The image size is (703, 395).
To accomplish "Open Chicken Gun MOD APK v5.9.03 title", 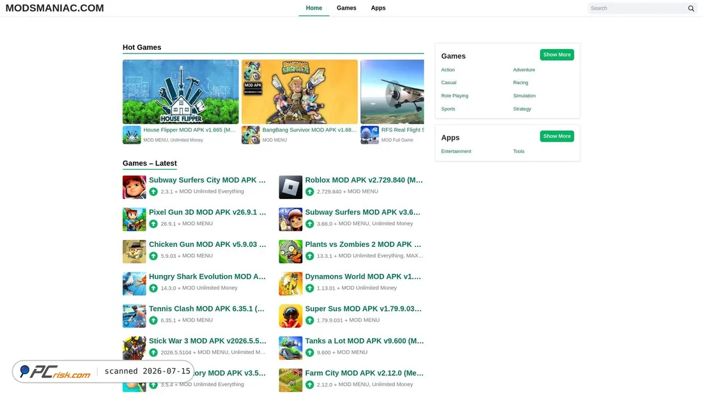I will 207,244.
